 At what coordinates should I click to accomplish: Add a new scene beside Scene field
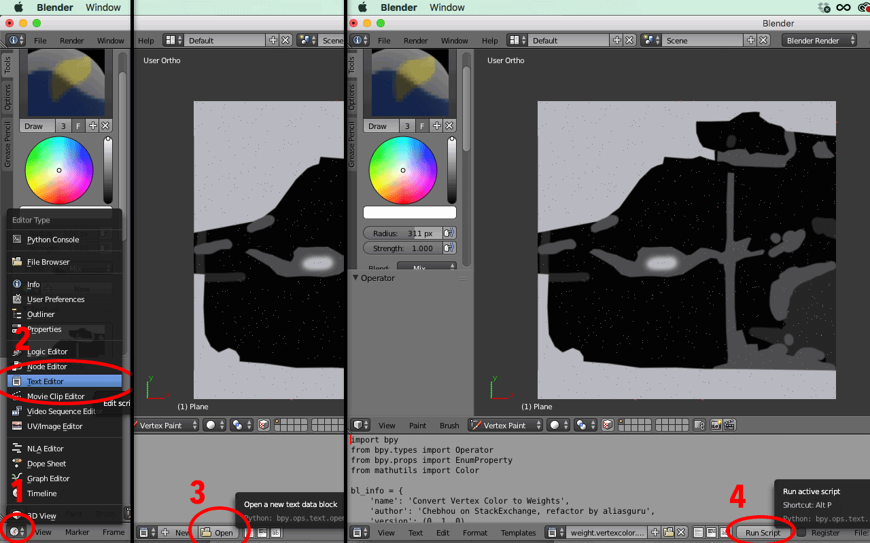pyautogui.click(x=750, y=41)
